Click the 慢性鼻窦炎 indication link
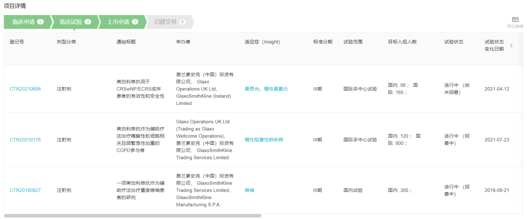Image resolution: width=527 pixels, height=219 pixels. click(276, 89)
